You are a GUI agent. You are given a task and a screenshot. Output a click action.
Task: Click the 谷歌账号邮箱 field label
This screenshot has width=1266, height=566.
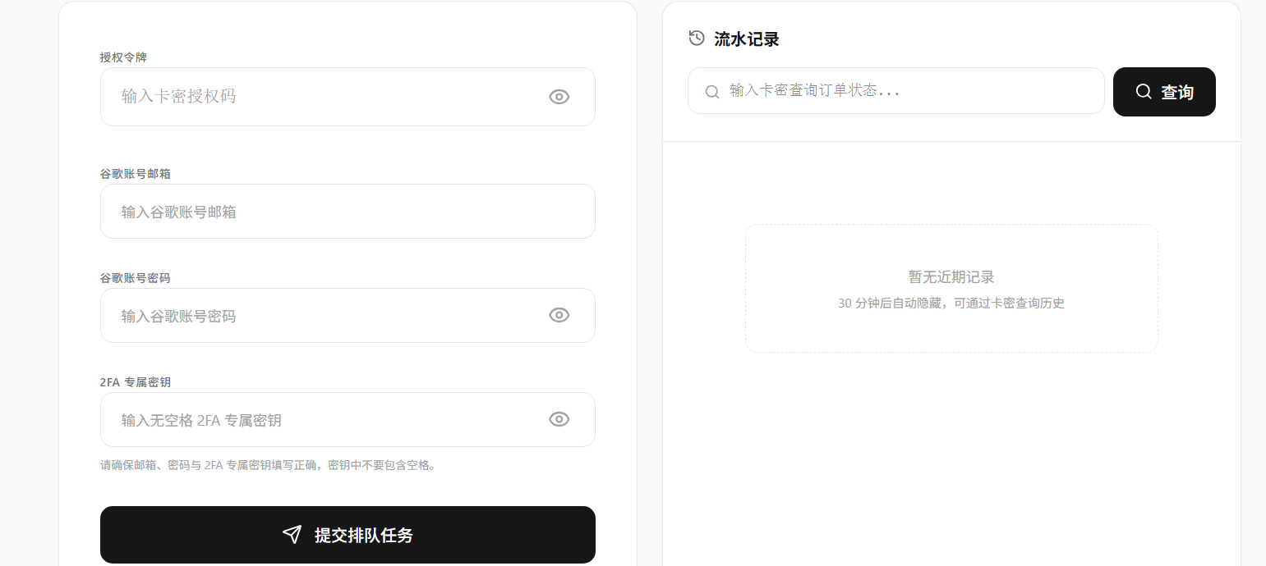[135, 174]
